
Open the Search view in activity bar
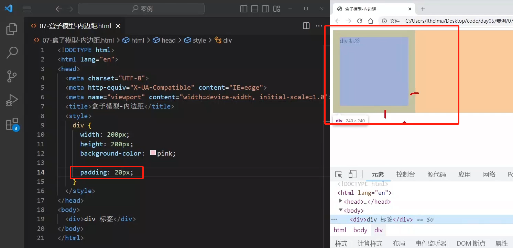[12, 53]
